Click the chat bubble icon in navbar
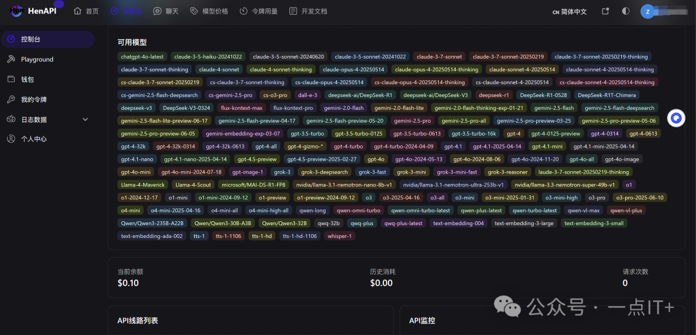The height and width of the screenshot is (335, 696). click(x=157, y=11)
